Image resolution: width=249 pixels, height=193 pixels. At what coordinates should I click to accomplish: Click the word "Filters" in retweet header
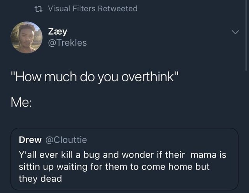coord(84,9)
